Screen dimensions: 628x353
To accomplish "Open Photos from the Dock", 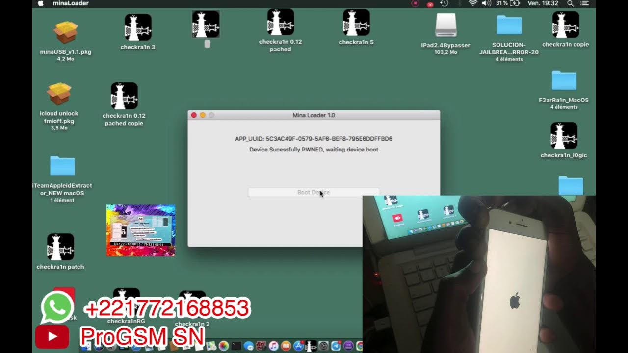I will (223, 346).
